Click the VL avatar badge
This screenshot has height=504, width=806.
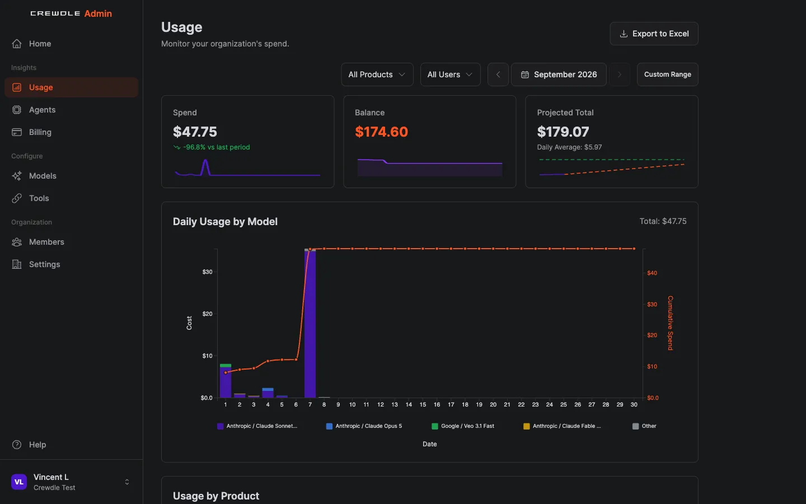19,482
